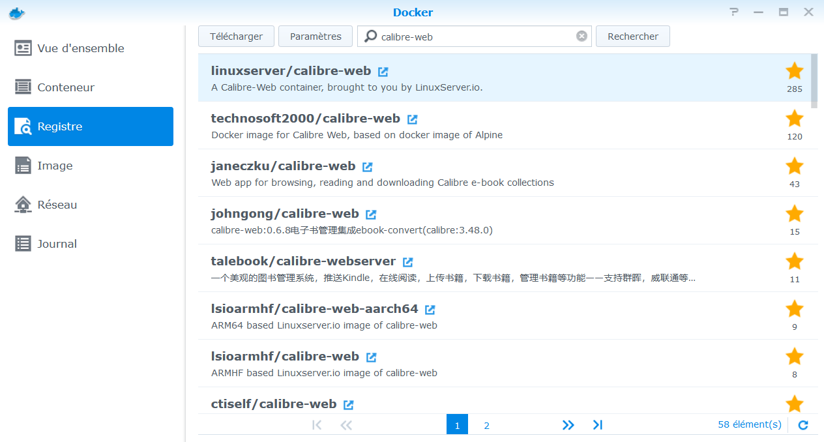Refresh the registry results list

[803, 425]
